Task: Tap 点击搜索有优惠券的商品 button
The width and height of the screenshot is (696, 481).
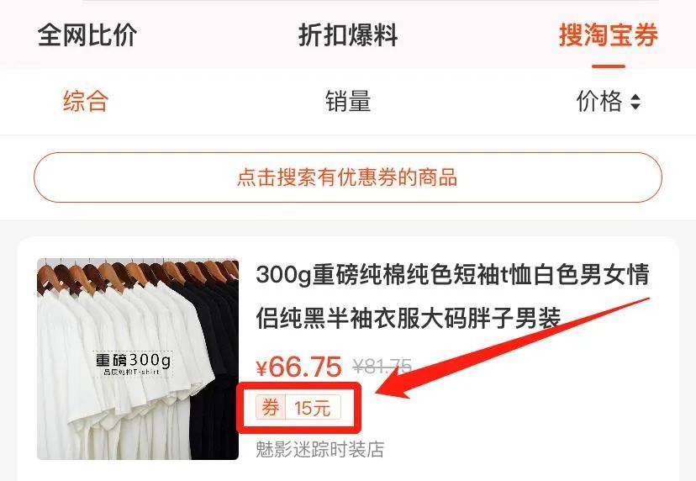Action: [347, 177]
